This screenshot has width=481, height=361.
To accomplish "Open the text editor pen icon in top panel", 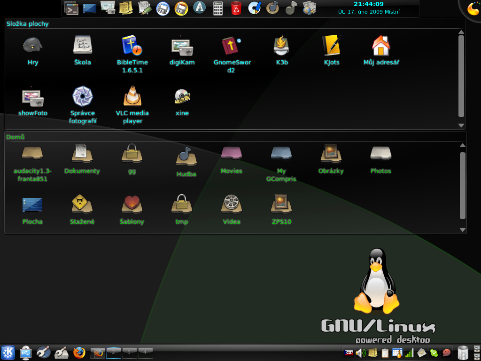I will (x=145, y=8).
